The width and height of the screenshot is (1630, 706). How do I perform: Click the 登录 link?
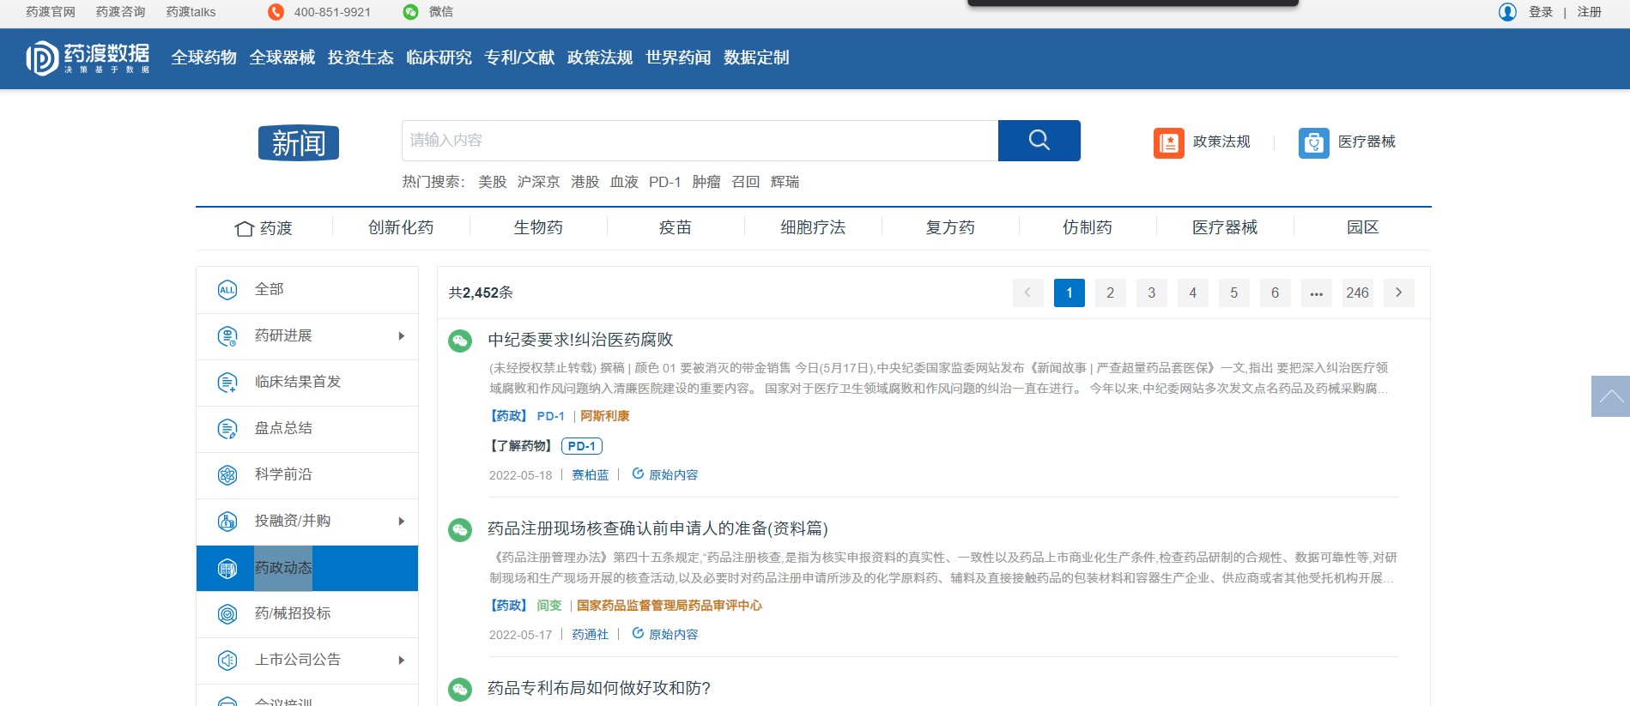(x=1541, y=12)
